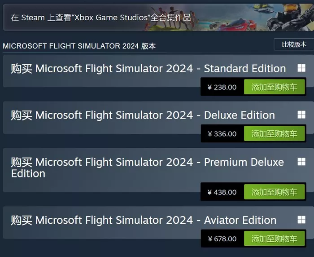Click the ¥ 336.00 price label
This screenshot has width=314, height=257.
pyautogui.click(x=222, y=134)
